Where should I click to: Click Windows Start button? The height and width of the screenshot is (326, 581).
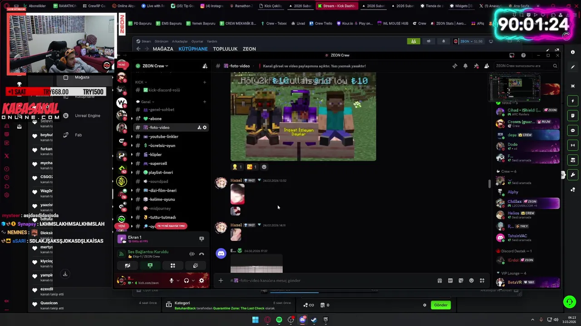point(256,320)
